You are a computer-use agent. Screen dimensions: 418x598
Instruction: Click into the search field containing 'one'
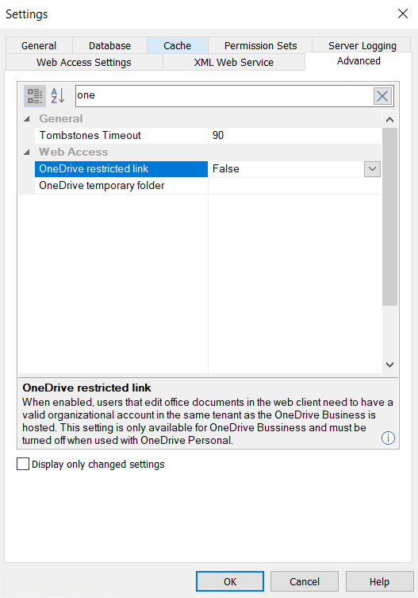pyautogui.click(x=224, y=96)
